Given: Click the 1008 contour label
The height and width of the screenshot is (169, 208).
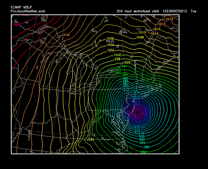Looking at the screenshot, I should tap(140, 38).
